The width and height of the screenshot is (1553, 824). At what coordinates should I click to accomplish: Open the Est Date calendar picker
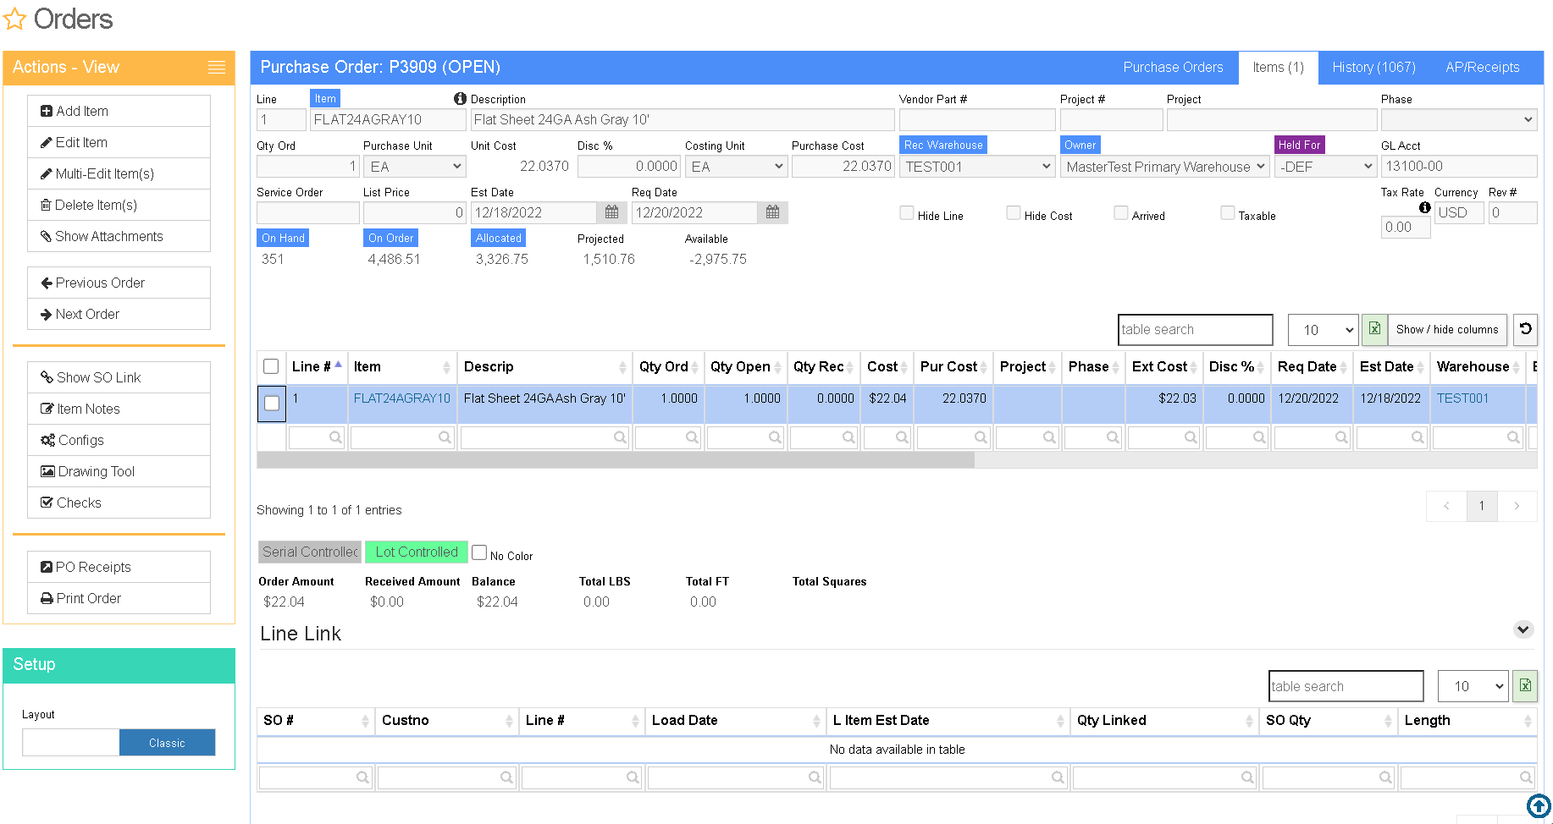pos(611,212)
